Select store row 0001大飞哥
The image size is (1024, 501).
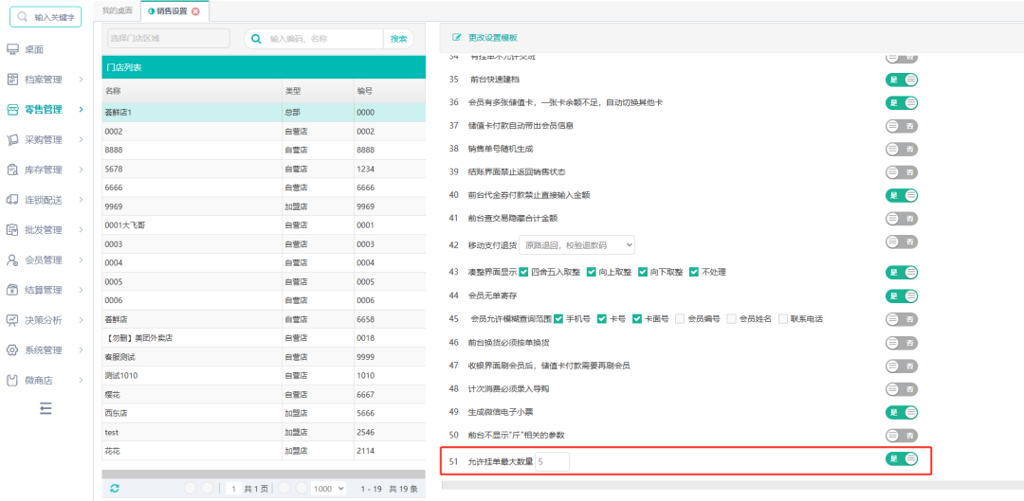point(264,225)
